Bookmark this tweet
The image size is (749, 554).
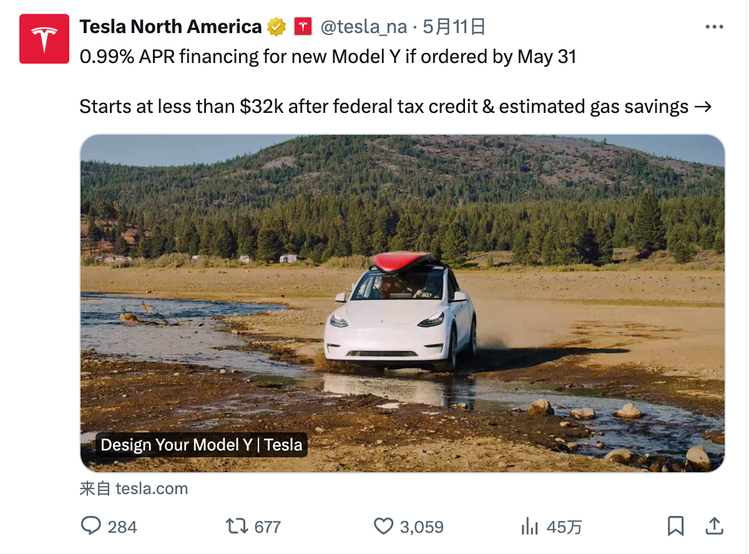675,526
